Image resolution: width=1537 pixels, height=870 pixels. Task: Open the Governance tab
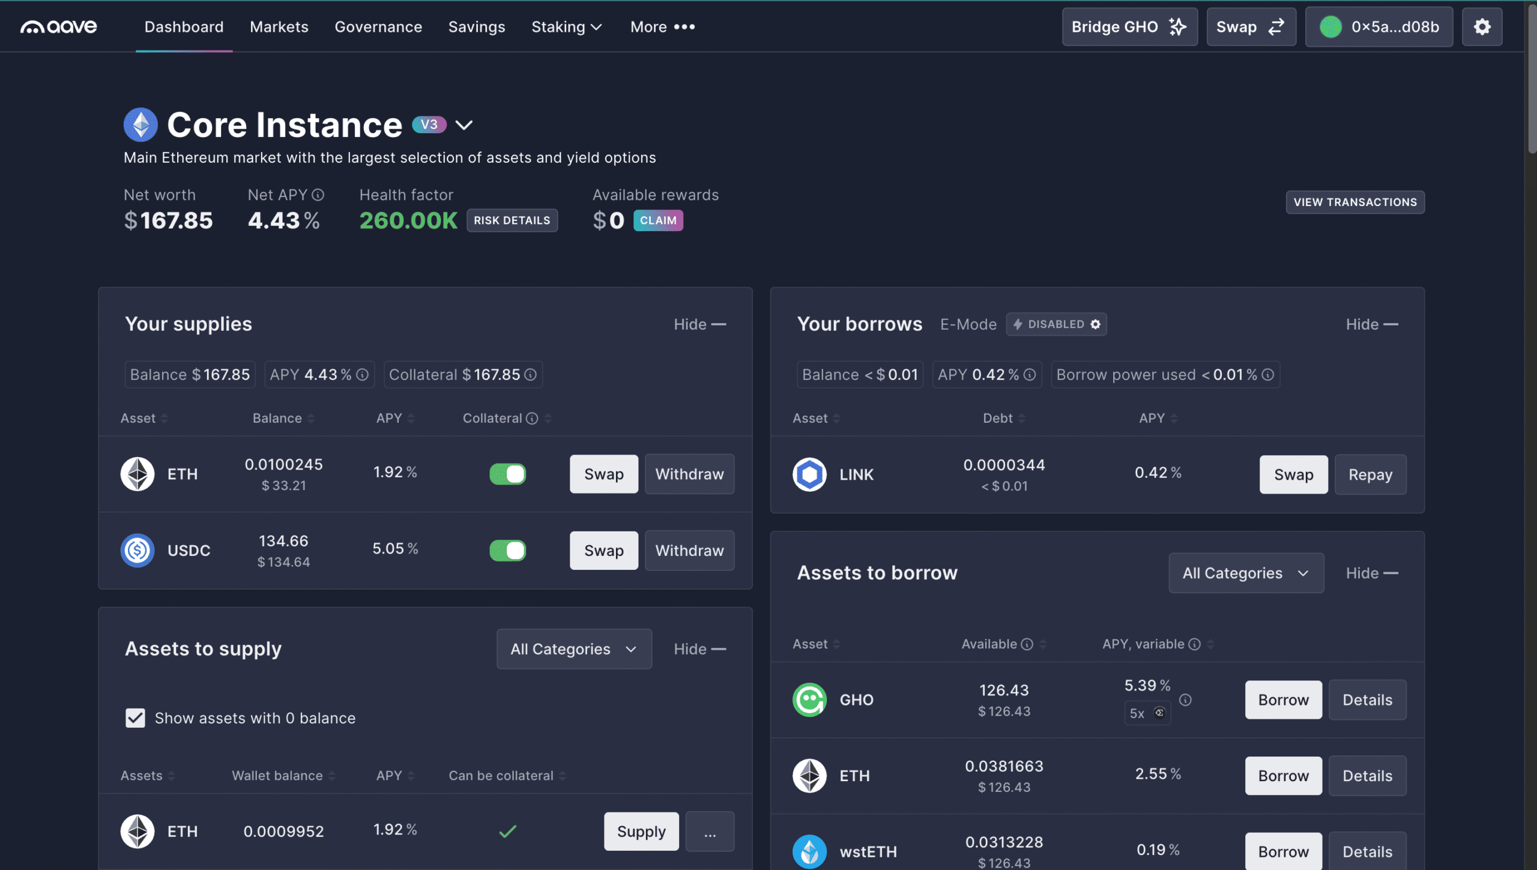378,27
